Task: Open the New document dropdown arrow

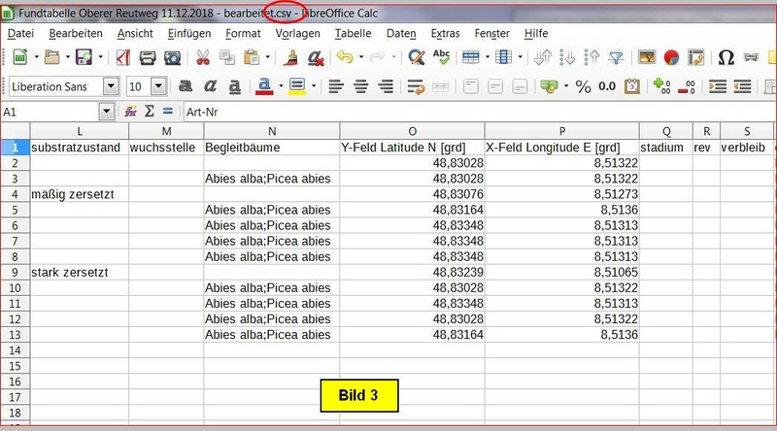Action: pyautogui.click(x=36, y=57)
